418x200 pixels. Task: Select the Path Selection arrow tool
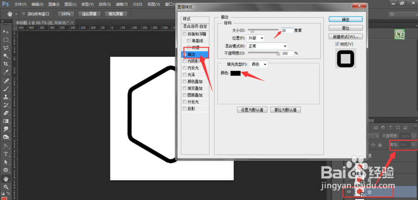tap(5, 162)
